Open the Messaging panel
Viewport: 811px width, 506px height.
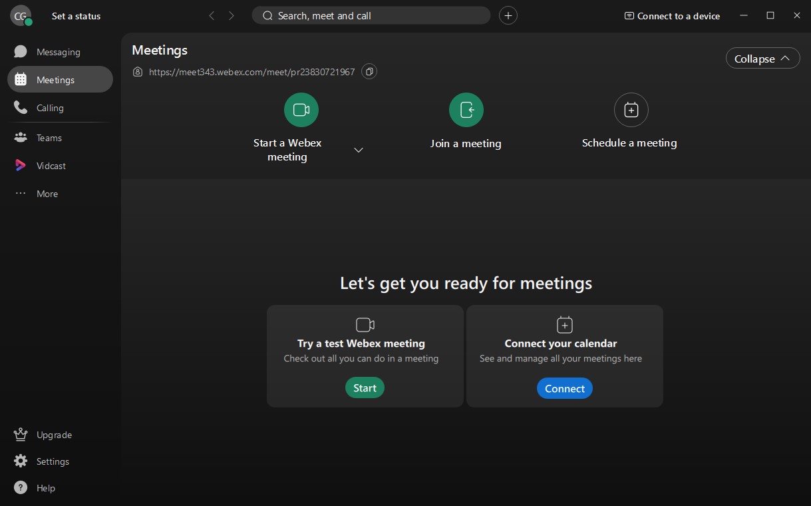coord(58,51)
